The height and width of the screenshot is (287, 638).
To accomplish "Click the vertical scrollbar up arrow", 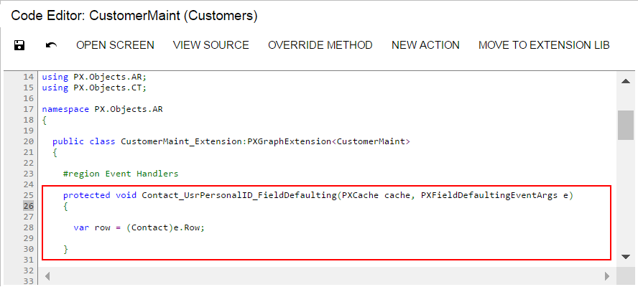I will [625, 82].
